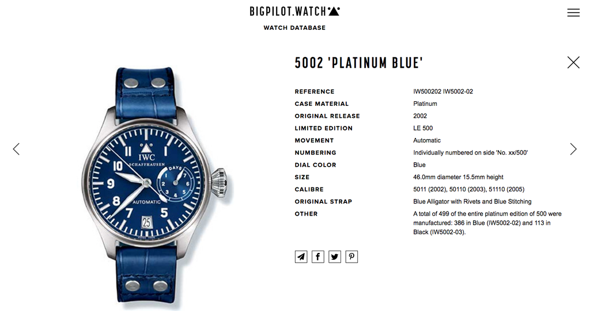The width and height of the screenshot is (590, 311).
Task: Close the watch detail view
Action: tap(573, 62)
